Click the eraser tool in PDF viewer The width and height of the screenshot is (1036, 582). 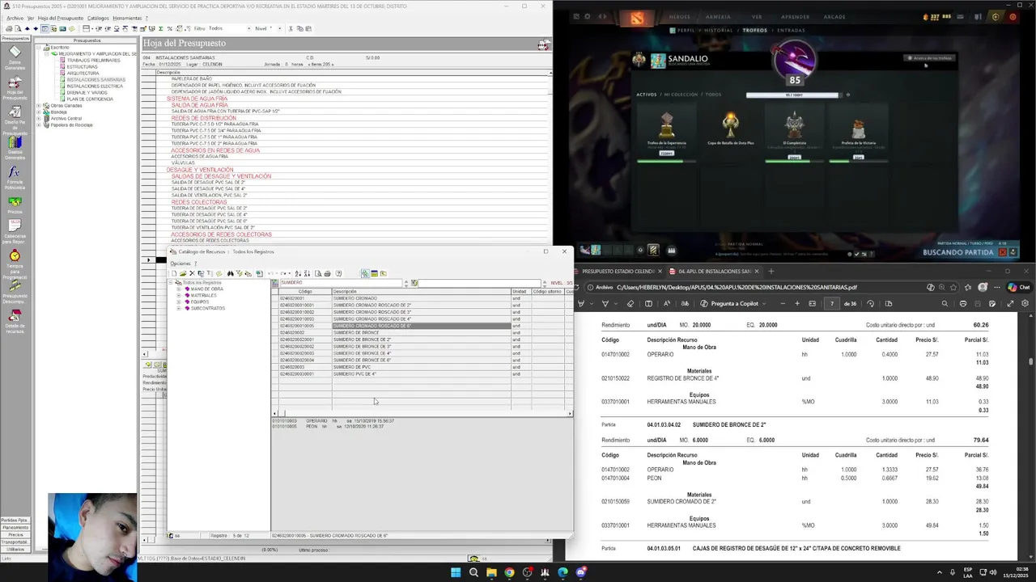630,303
